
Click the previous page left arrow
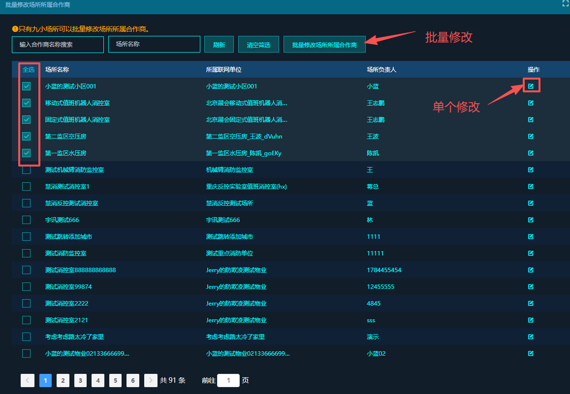tap(28, 380)
